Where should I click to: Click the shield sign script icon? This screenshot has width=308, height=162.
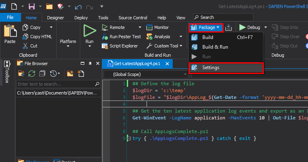pyautogui.click(x=61, y=6)
